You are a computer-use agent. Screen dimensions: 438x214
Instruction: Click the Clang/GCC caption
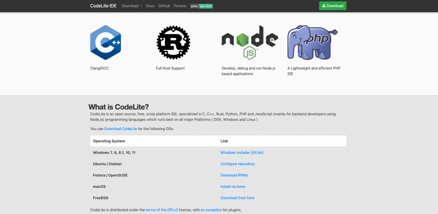click(x=99, y=68)
